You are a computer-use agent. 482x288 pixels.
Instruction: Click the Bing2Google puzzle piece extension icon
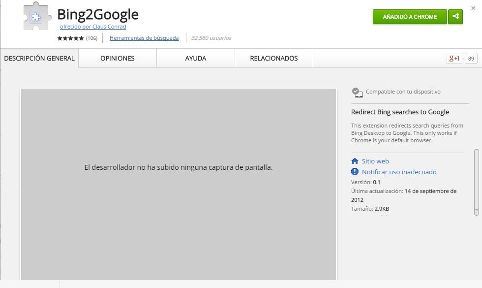tap(37, 17)
